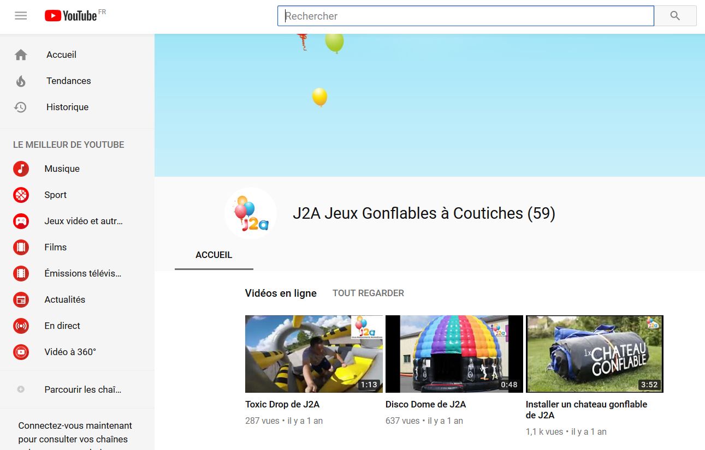Click the En direct sidebar label

pyautogui.click(x=62, y=326)
